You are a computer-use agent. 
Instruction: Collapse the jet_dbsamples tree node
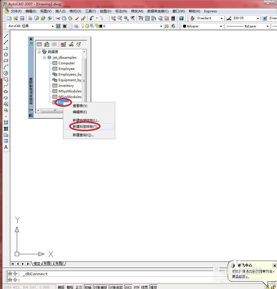(x=44, y=58)
